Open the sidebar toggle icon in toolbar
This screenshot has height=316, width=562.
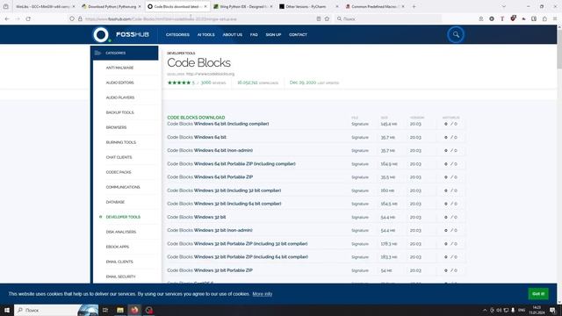click(534, 18)
